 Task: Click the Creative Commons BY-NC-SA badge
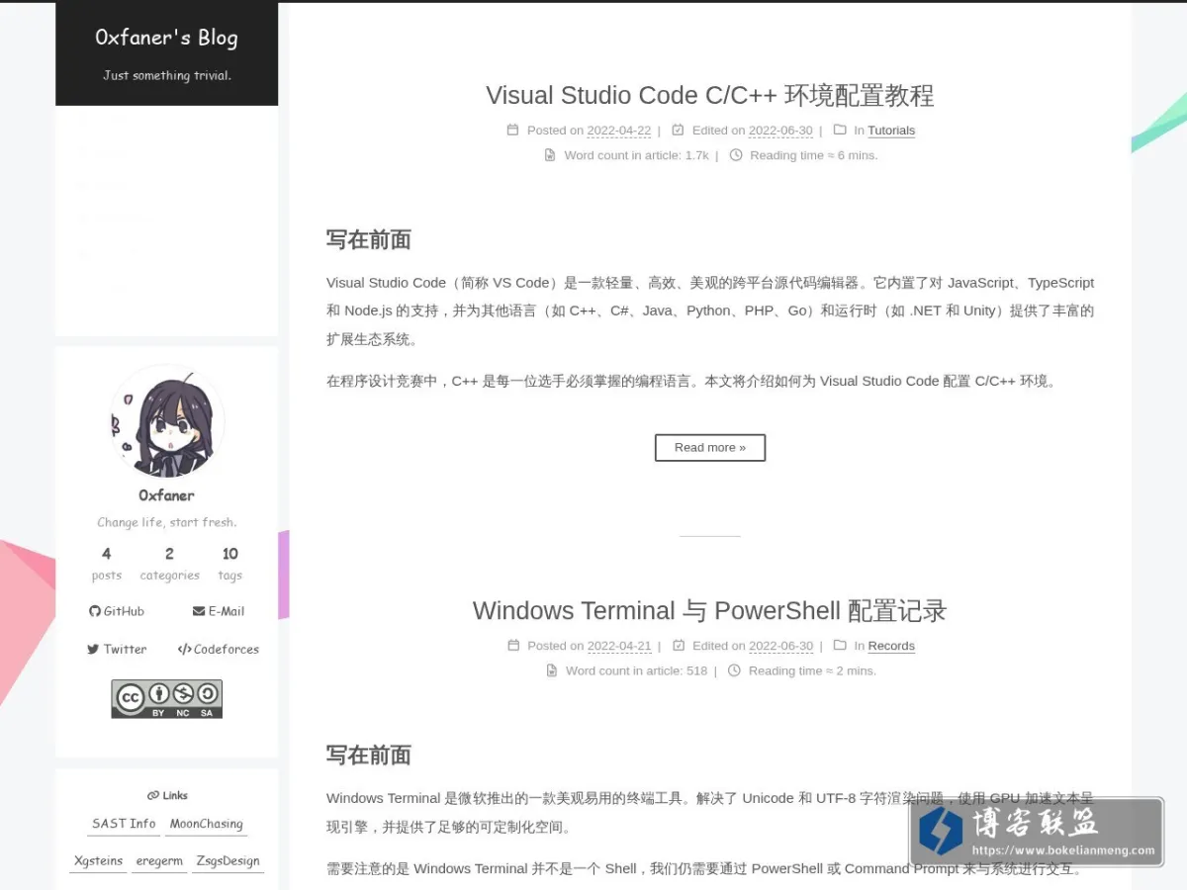pyautogui.click(x=167, y=699)
